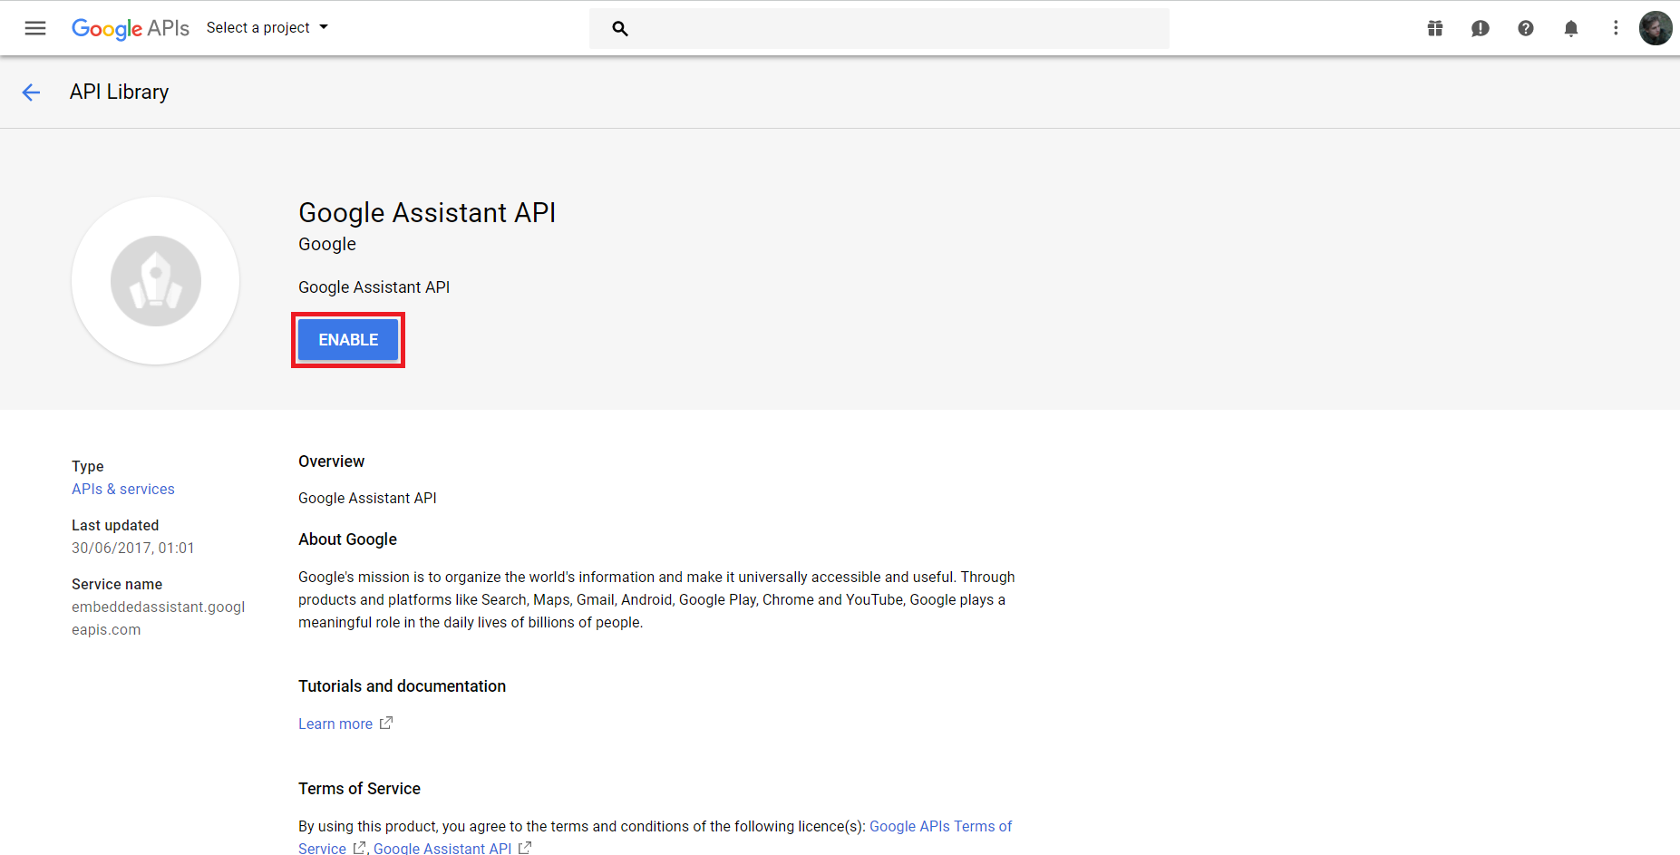Click the Learn more external-link icon
Image resolution: width=1680 pixels, height=855 pixels.
tap(386, 723)
